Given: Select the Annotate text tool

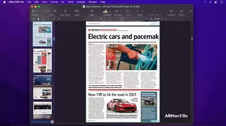Looking at the screenshot, I should tap(116, 11).
